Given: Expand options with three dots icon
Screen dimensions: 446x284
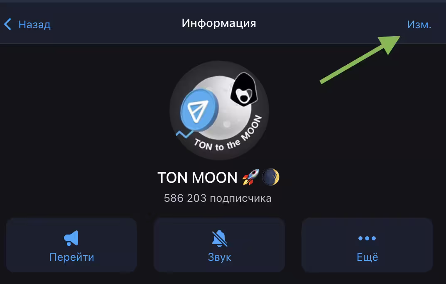Looking at the screenshot, I should 367,238.
